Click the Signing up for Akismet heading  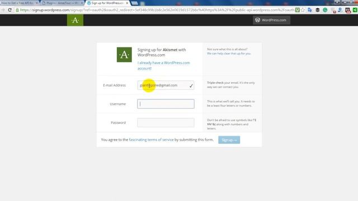(162, 52)
